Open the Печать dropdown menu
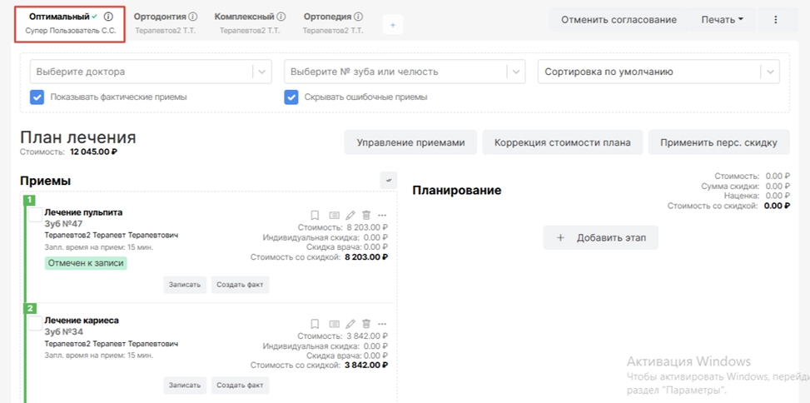This screenshot has height=403, width=810. tap(722, 19)
